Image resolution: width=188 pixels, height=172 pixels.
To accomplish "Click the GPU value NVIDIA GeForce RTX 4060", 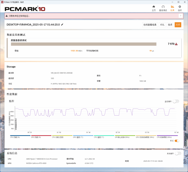I will tap(36, 163).
